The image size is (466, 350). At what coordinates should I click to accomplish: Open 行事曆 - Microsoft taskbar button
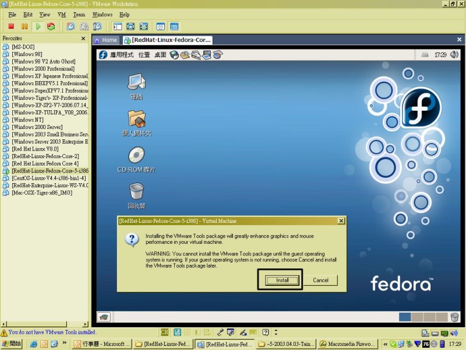[x=102, y=344]
